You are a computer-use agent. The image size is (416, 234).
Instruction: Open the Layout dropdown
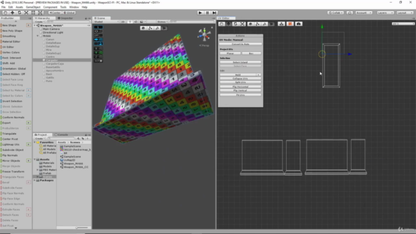tap(404, 13)
